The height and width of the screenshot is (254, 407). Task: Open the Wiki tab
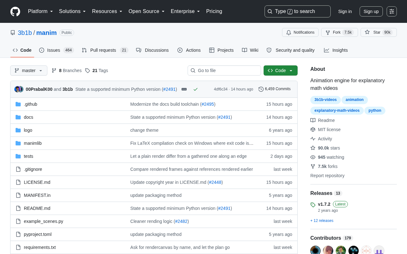point(250,50)
